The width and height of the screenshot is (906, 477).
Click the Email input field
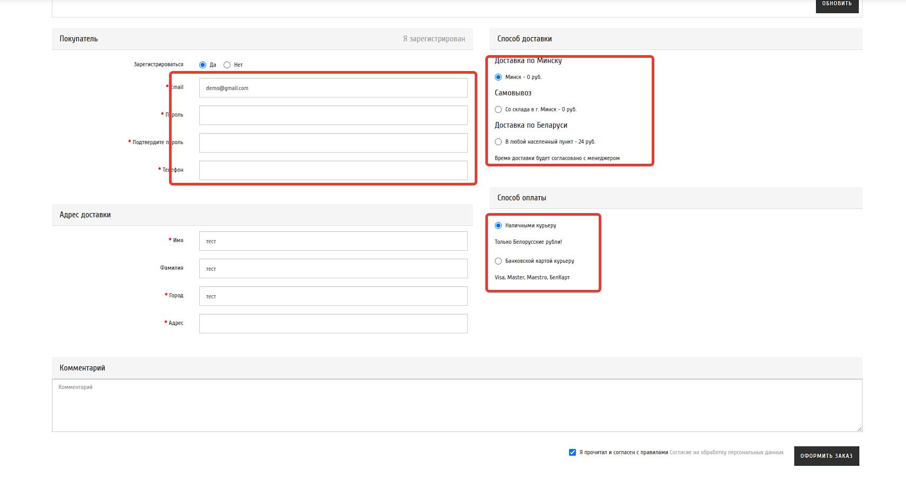[333, 88]
